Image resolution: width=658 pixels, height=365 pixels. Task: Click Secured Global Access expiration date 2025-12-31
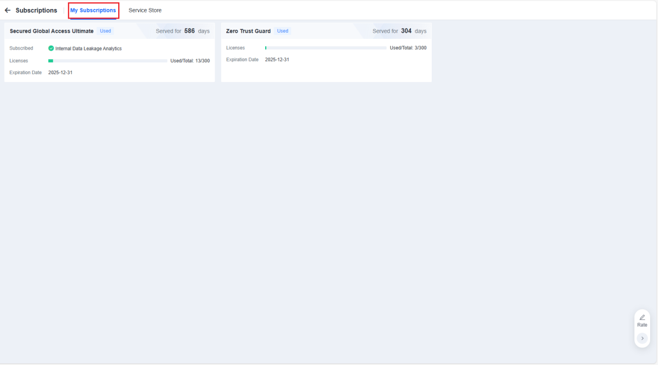(x=60, y=73)
